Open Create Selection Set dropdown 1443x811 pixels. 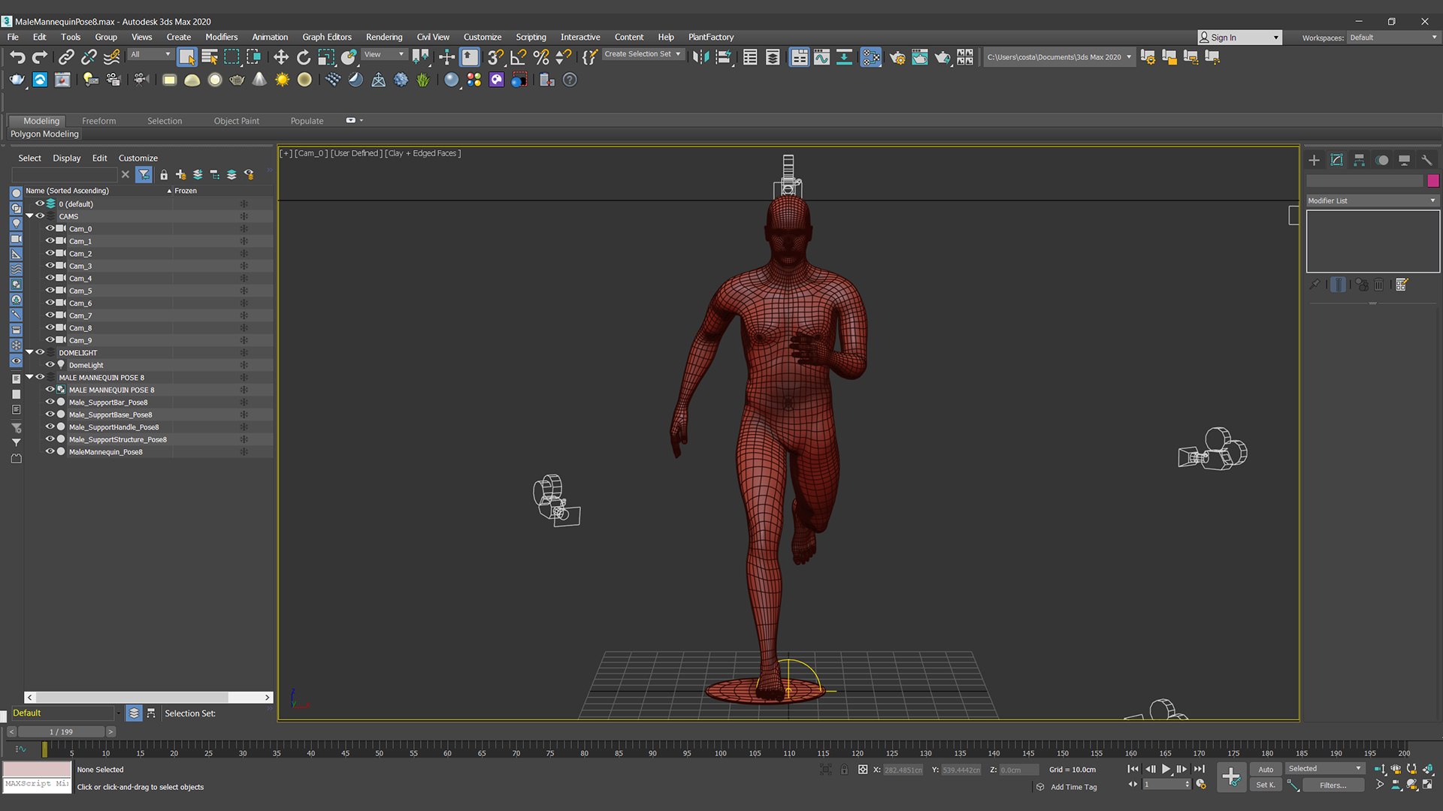(643, 54)
